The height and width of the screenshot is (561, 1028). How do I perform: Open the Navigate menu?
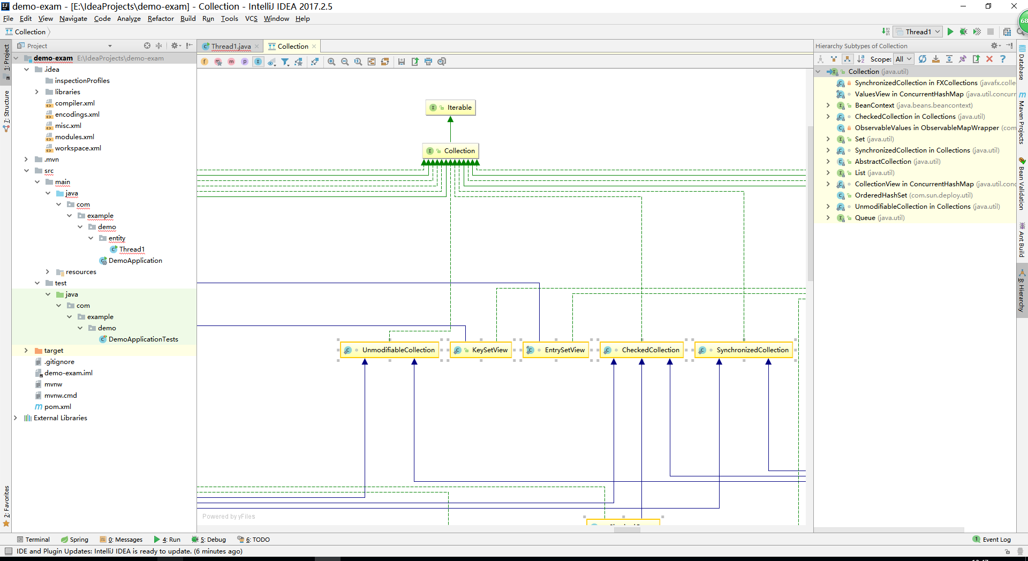click(73, 19)
